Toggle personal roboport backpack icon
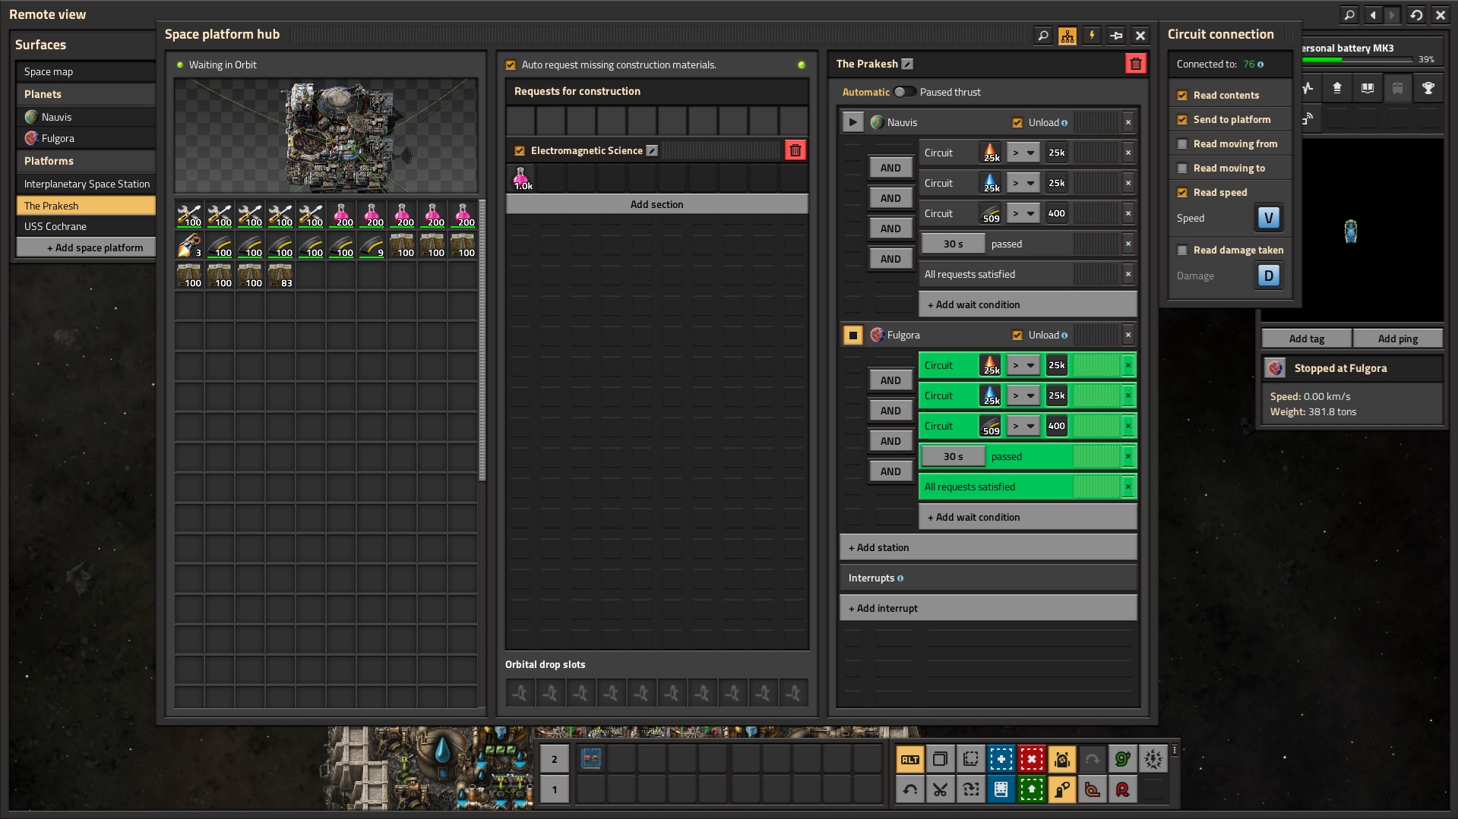Image resolution: width=1458 pixels, height=819 pixels. coord(1061,759)
